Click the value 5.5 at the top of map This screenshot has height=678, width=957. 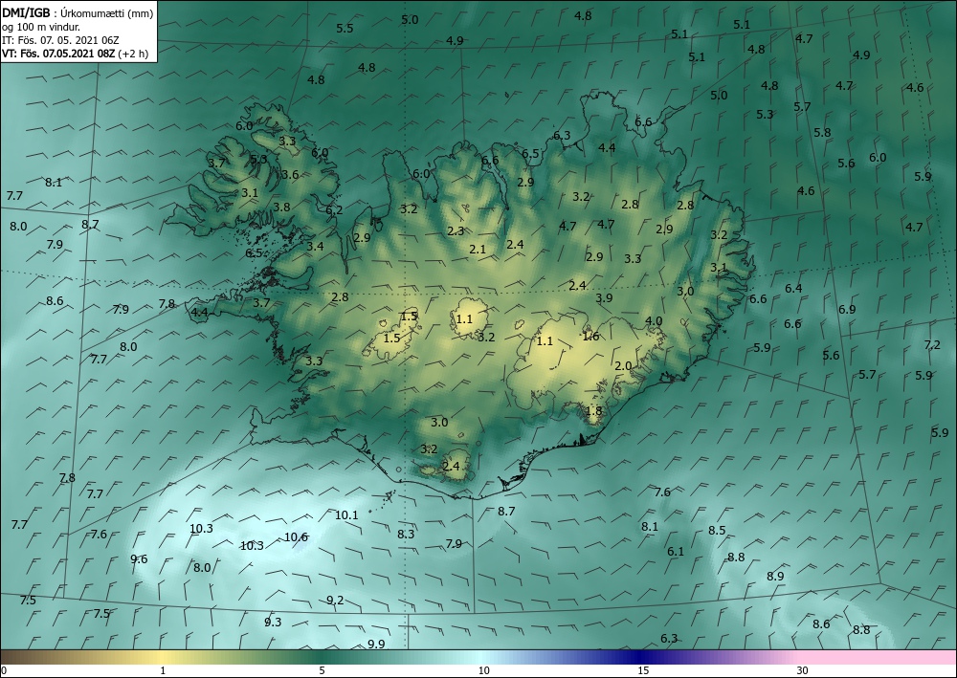[x=345, y=28]
